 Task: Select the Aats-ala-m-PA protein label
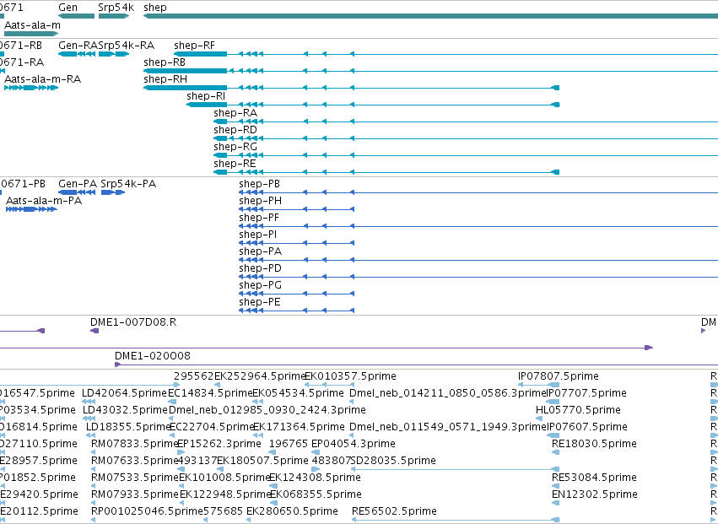[44, 201]
